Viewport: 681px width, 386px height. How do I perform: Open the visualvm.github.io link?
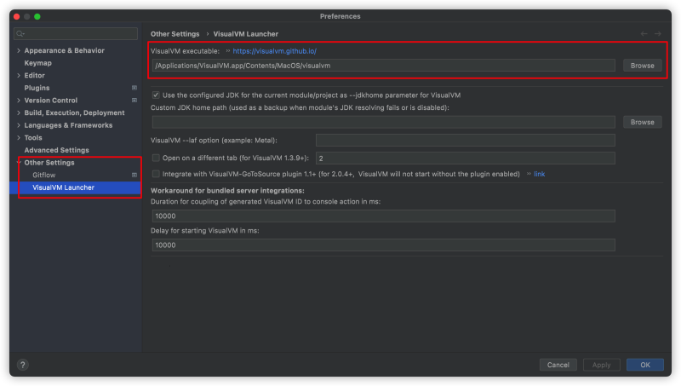(x=274, y=51)
